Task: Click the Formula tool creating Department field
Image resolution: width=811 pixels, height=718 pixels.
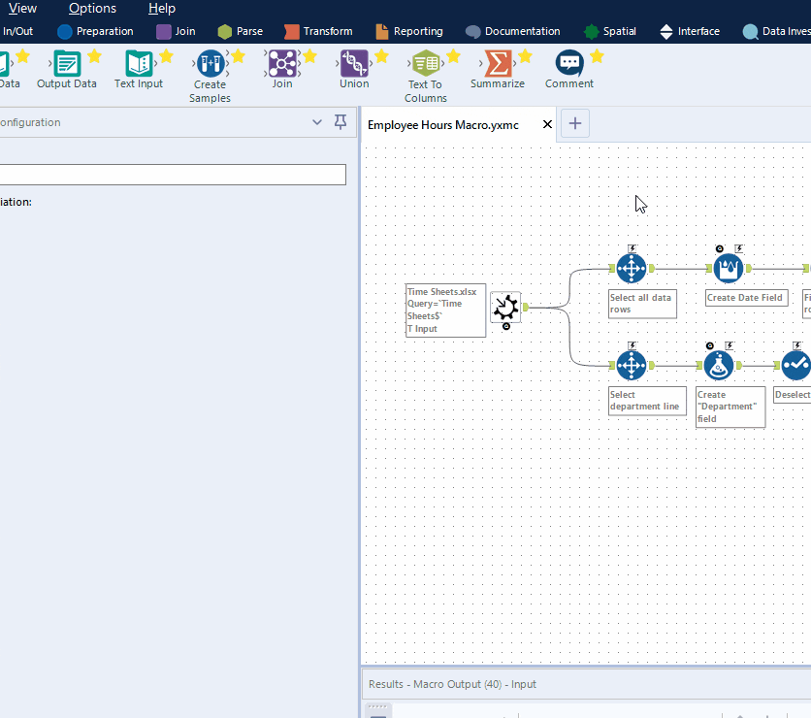Action: (719, 366)
